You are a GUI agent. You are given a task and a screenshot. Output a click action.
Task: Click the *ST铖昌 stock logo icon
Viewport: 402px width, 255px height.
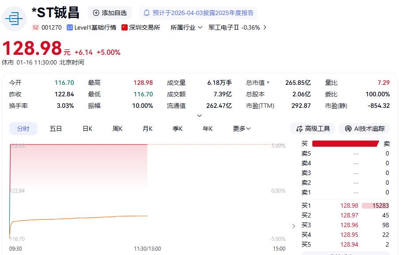click(x=15, y=18)
